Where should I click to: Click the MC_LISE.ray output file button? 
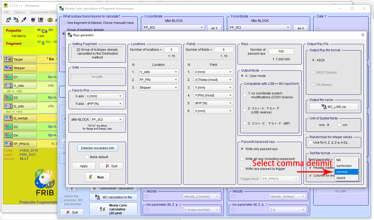tap(334, 107)
